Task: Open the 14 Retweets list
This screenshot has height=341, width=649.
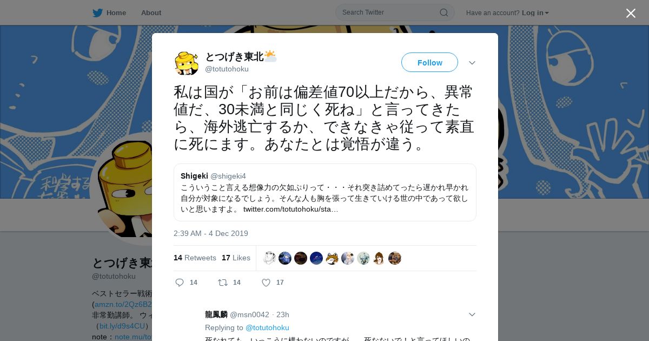Action: click(195, 258)
